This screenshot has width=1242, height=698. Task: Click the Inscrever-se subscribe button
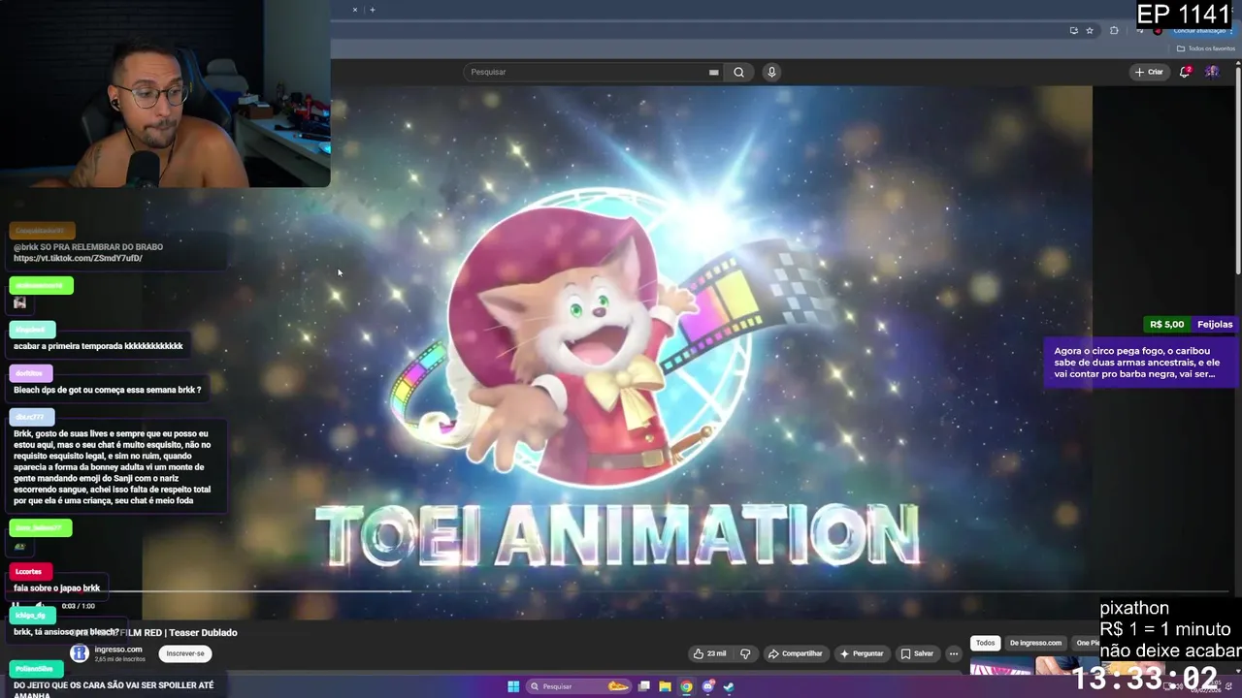(x=185, y=653)
